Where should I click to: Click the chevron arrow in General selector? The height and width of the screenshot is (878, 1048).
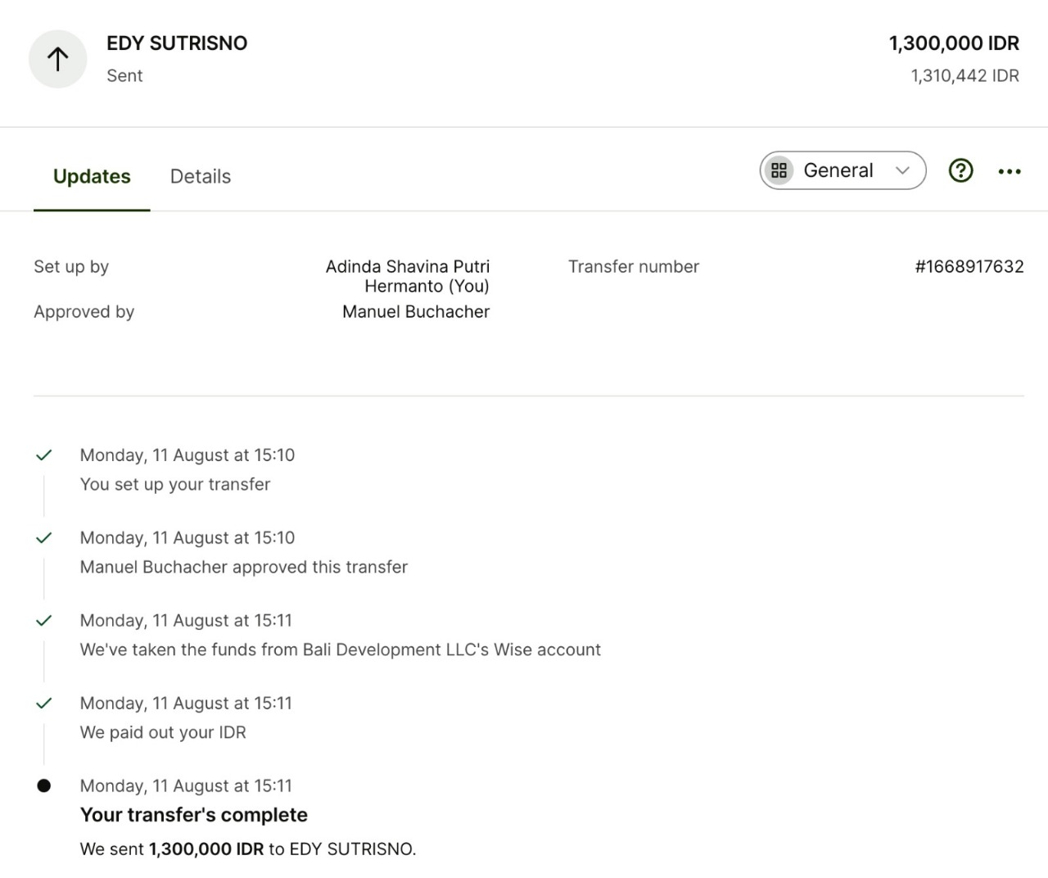[902, 170]
